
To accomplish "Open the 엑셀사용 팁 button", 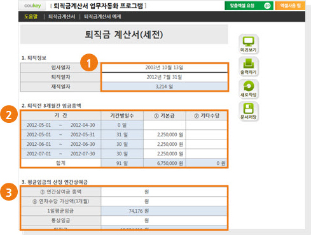I will 290,6.
